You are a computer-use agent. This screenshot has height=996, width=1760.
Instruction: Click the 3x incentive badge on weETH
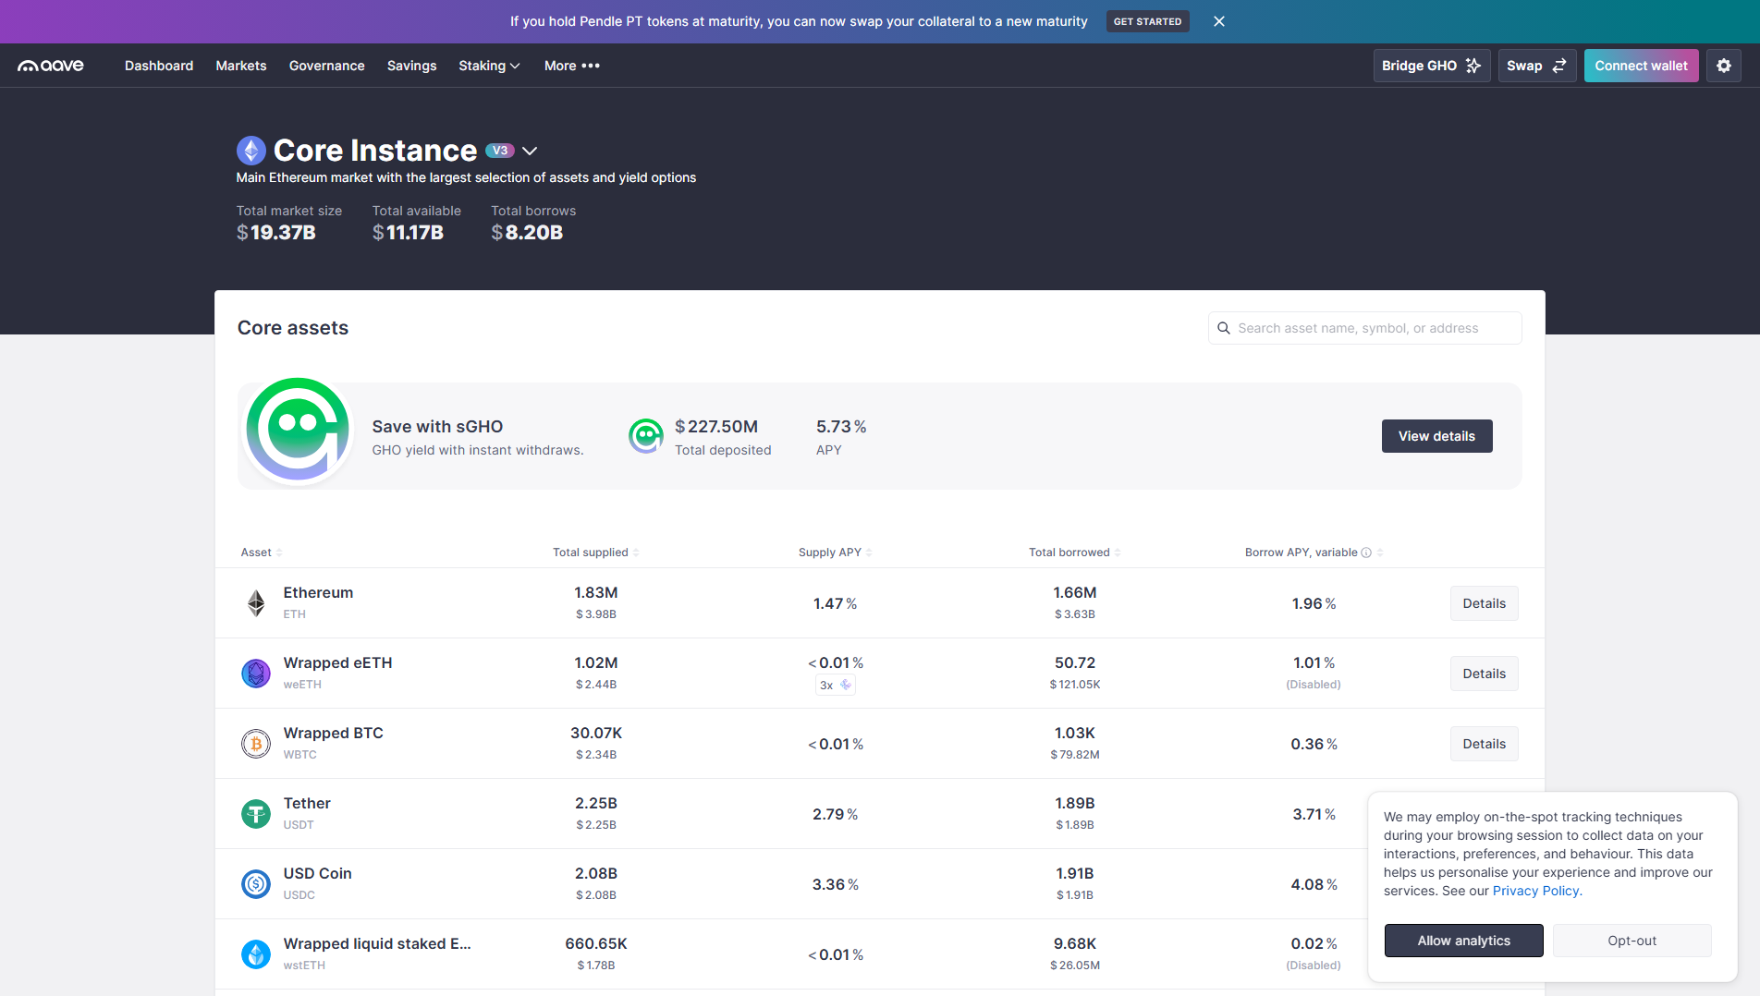(x=836, y=685)
